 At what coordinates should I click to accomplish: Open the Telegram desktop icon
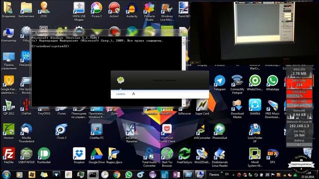(x=220, y=83)
